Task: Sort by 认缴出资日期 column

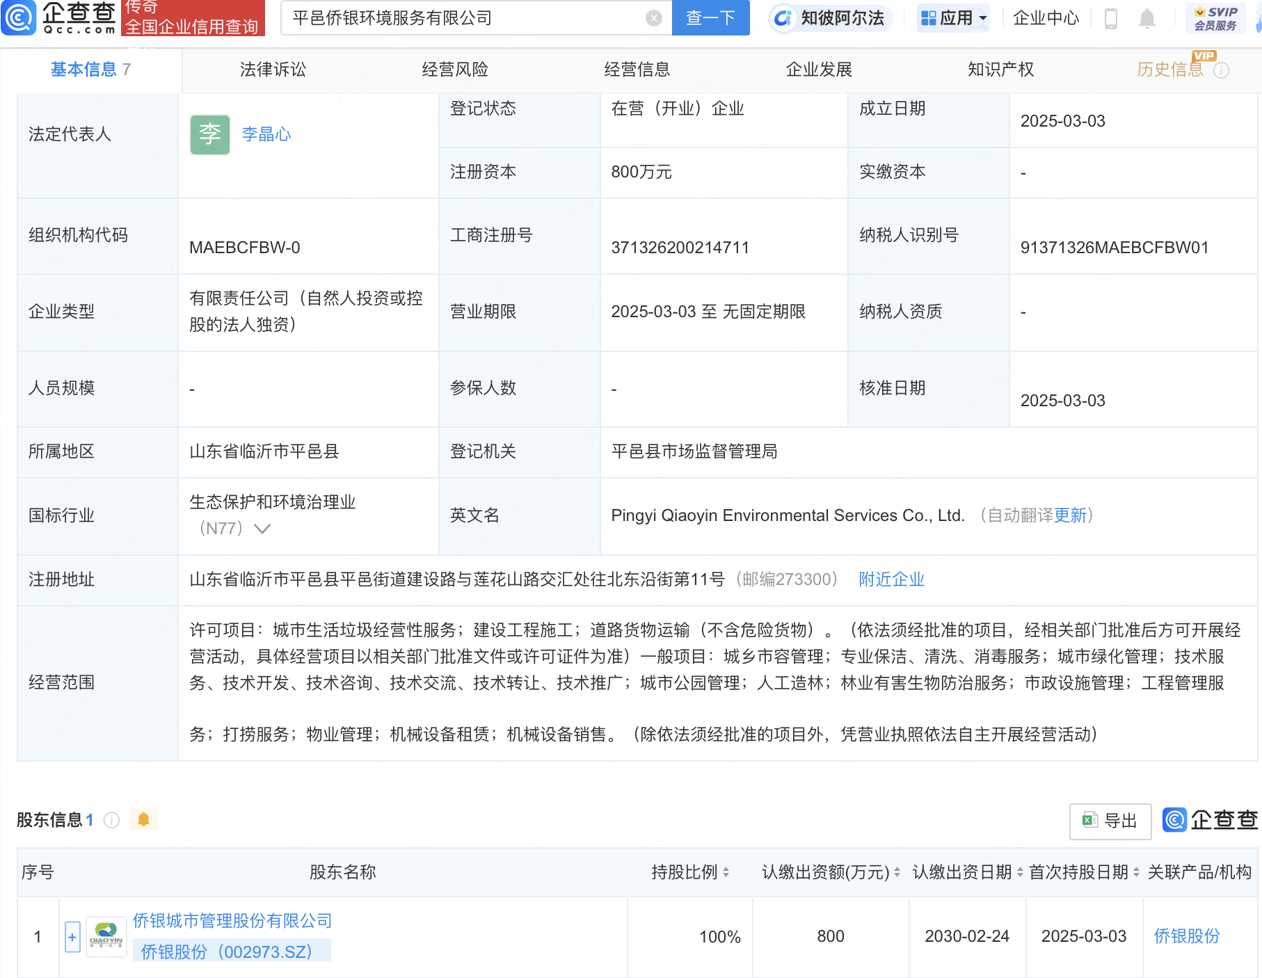Action: click(1020, 872)
